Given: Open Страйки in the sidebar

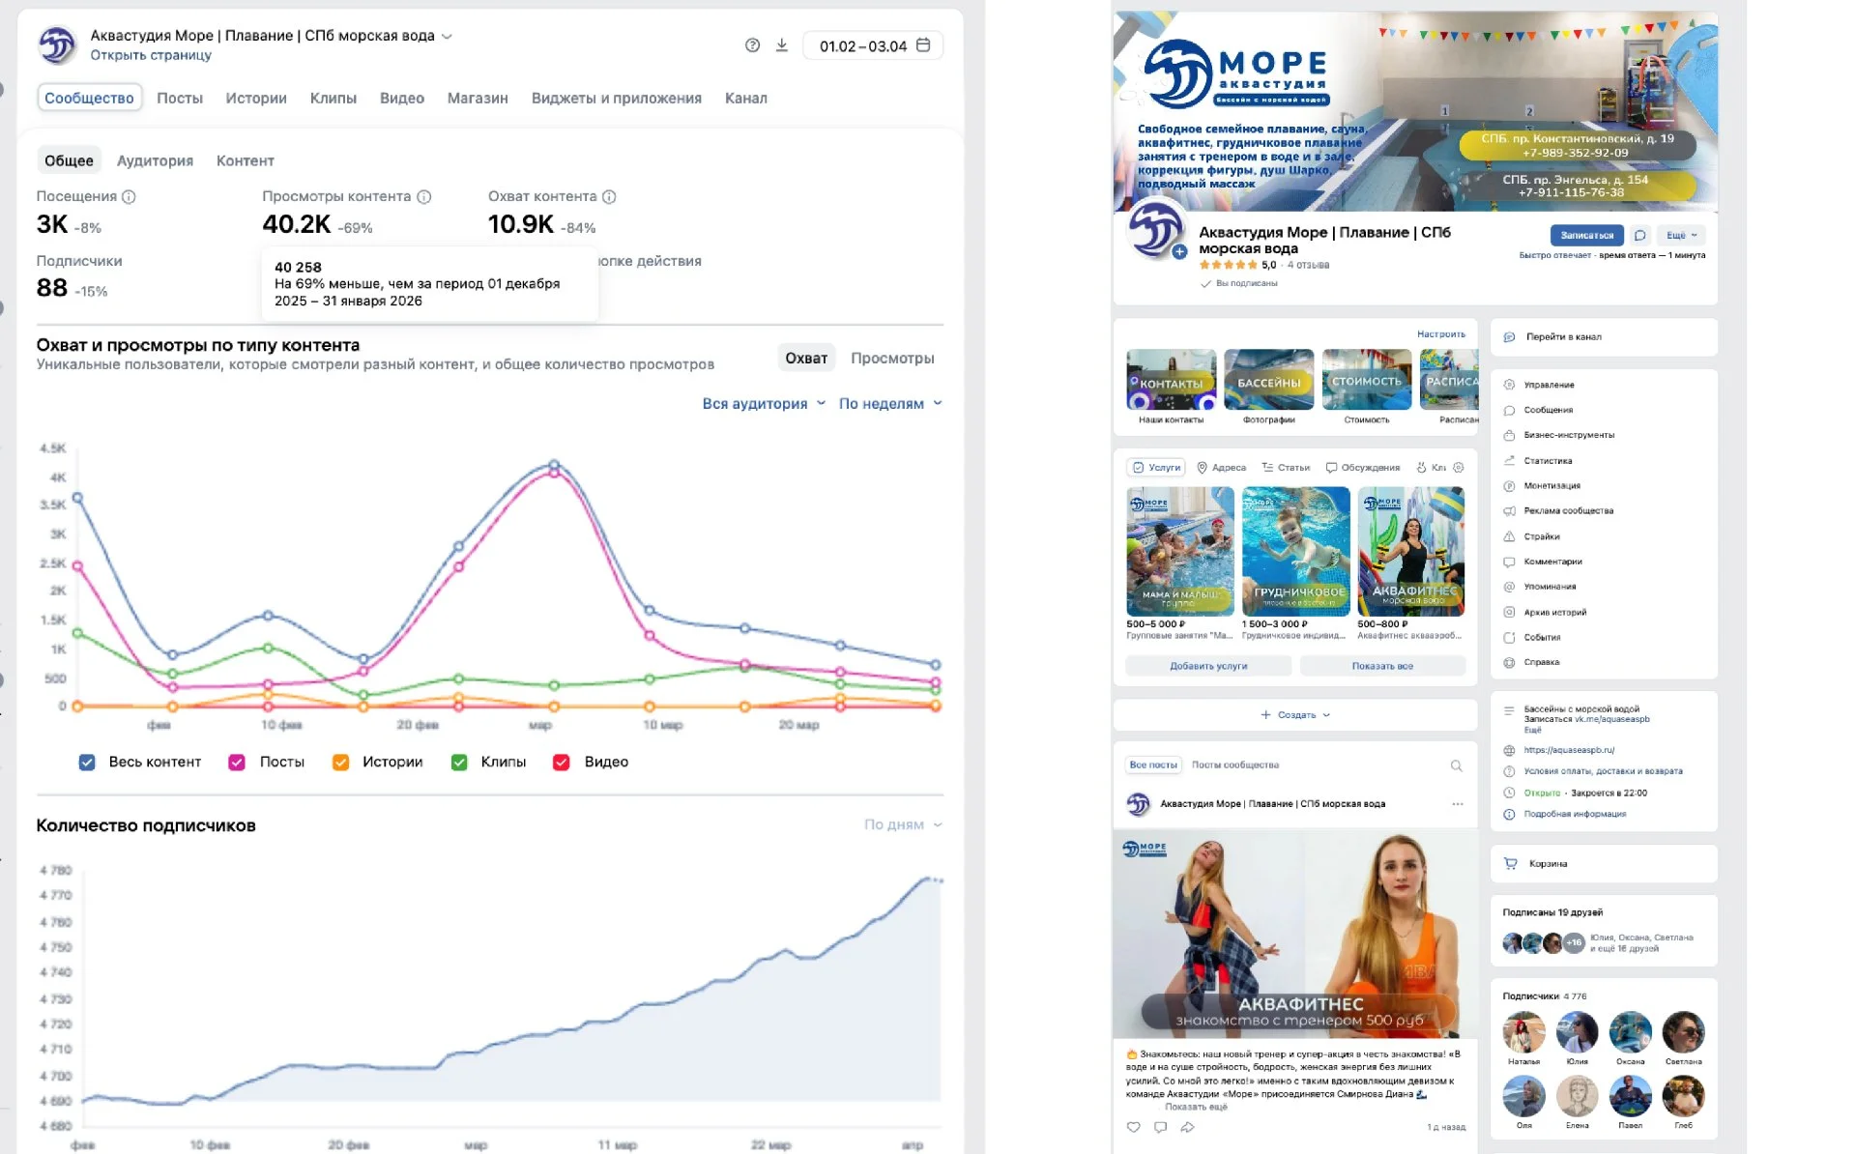Looking at the screenshot, I should (1541, 536).
